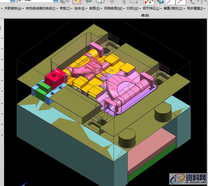Open the 网格曲面(M) menu

113,9
